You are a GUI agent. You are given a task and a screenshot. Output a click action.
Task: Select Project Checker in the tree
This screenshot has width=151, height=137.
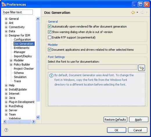click(x=24, y=69)
